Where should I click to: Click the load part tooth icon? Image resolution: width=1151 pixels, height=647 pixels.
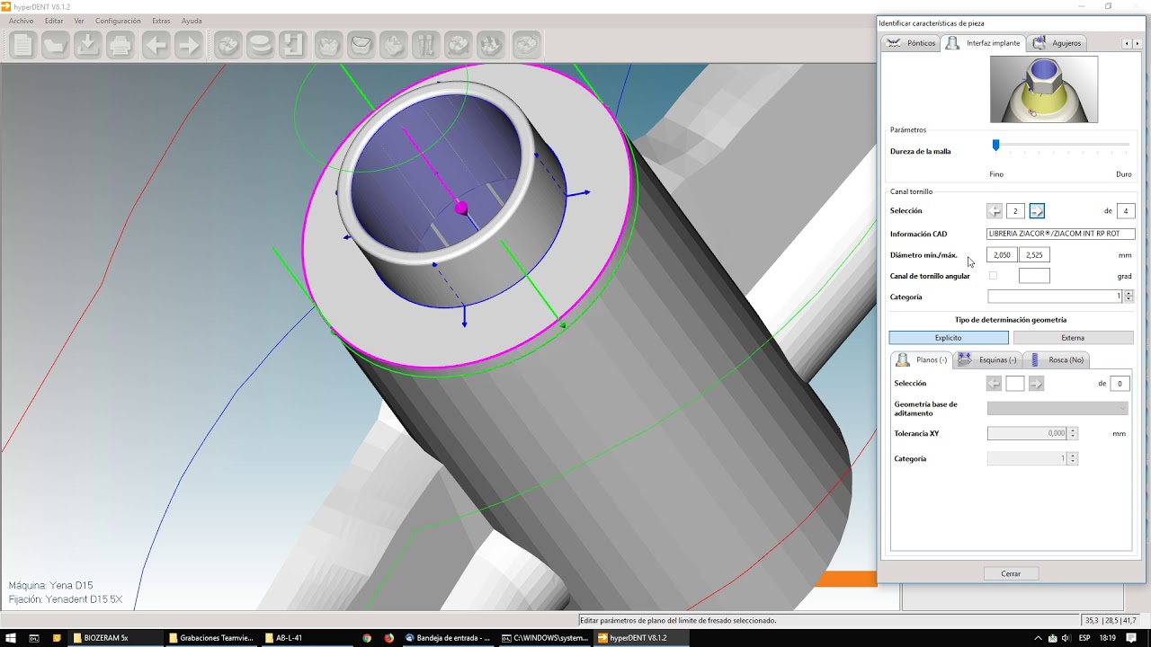tap(228, 45)
